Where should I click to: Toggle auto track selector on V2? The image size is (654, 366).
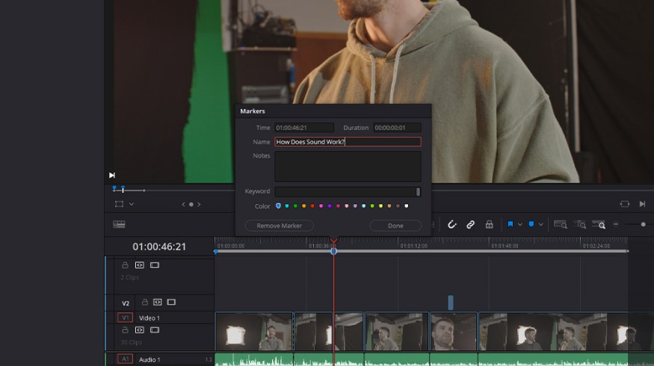(x=158, y=303)
